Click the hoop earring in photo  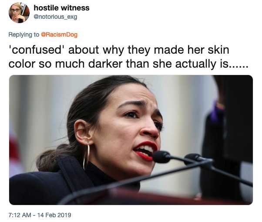(x=86, y=156)
